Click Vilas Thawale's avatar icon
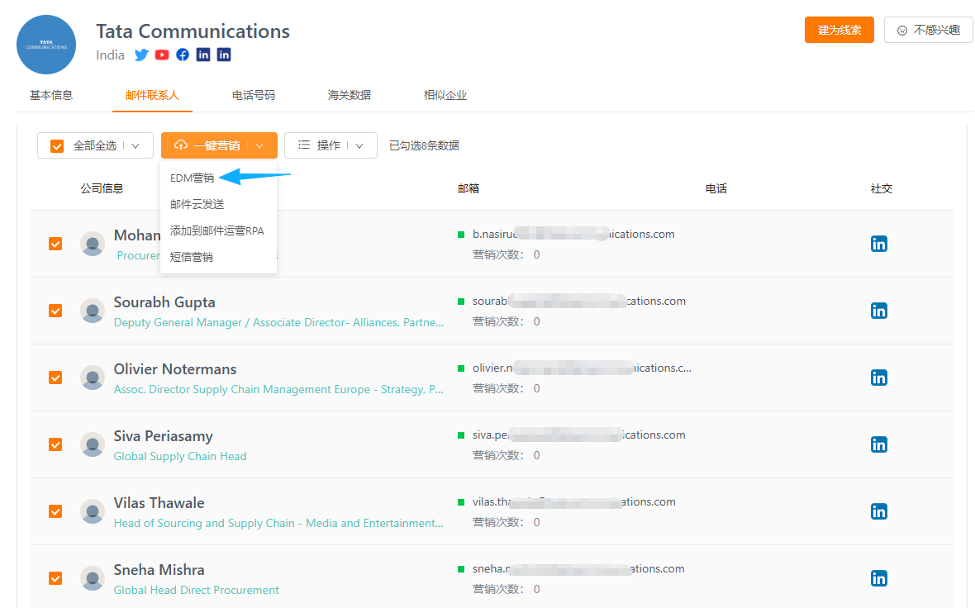Screen dimensions: 975x608 pyautogui.click(x=93, y=511)
